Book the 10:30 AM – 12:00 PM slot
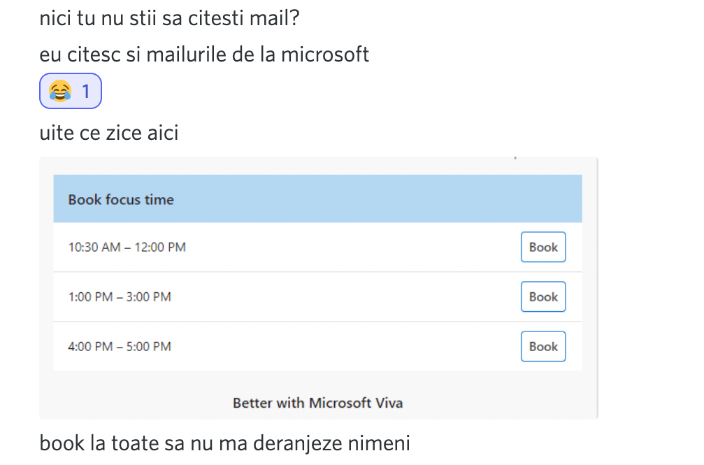The height and width of the screenshot is (465, 704). [543, 248]
